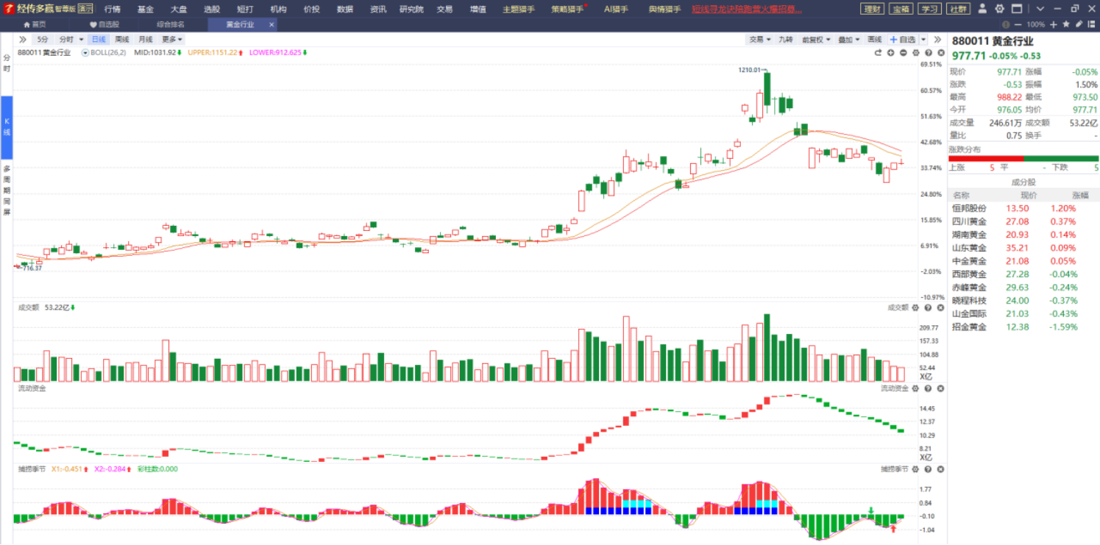Open settings gear icon in title bar
The height and width of the screenshot is (545, 1100).
(x=1000, y=9)
